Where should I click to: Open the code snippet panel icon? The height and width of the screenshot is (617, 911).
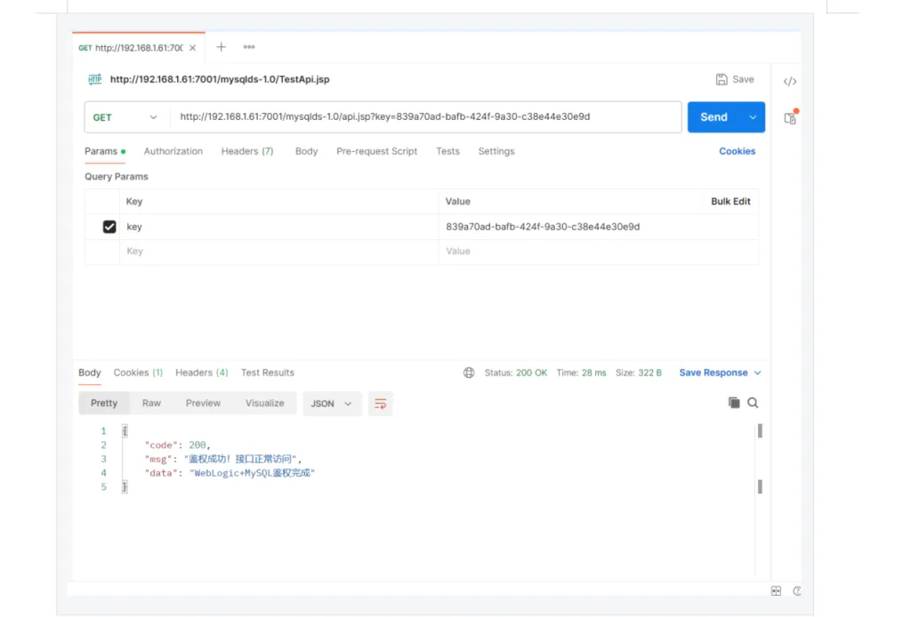pyautogui.click(x=790, y=81)
